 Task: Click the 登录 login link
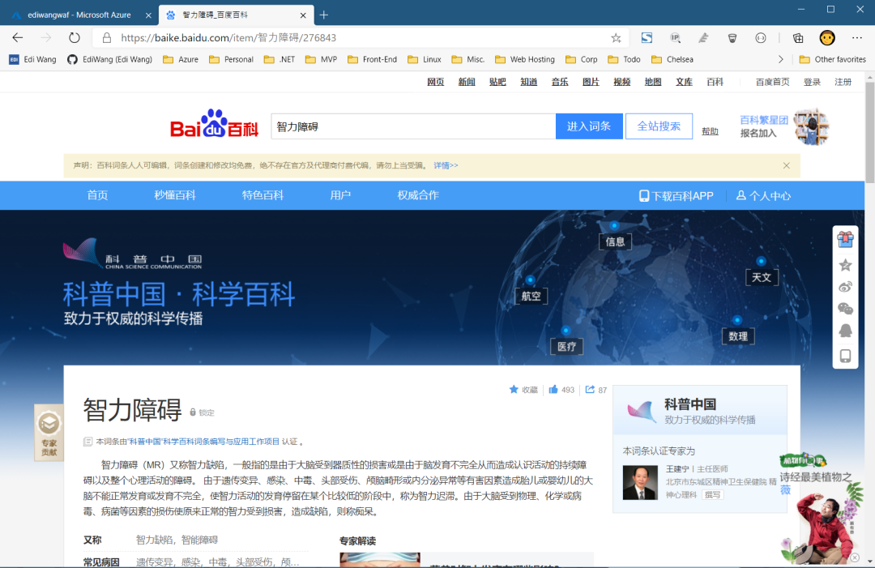pyautogui.click(x=812, y=82)
